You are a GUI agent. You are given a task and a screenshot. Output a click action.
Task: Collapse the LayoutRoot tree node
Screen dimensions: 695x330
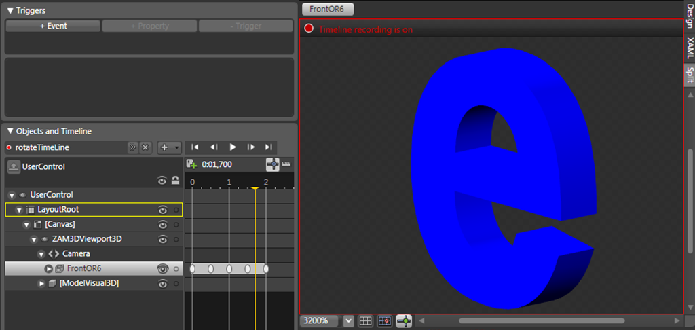click(x=19, y=210)
